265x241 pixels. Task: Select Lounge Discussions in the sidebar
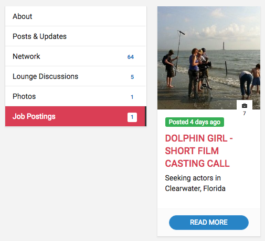[76, 76]
